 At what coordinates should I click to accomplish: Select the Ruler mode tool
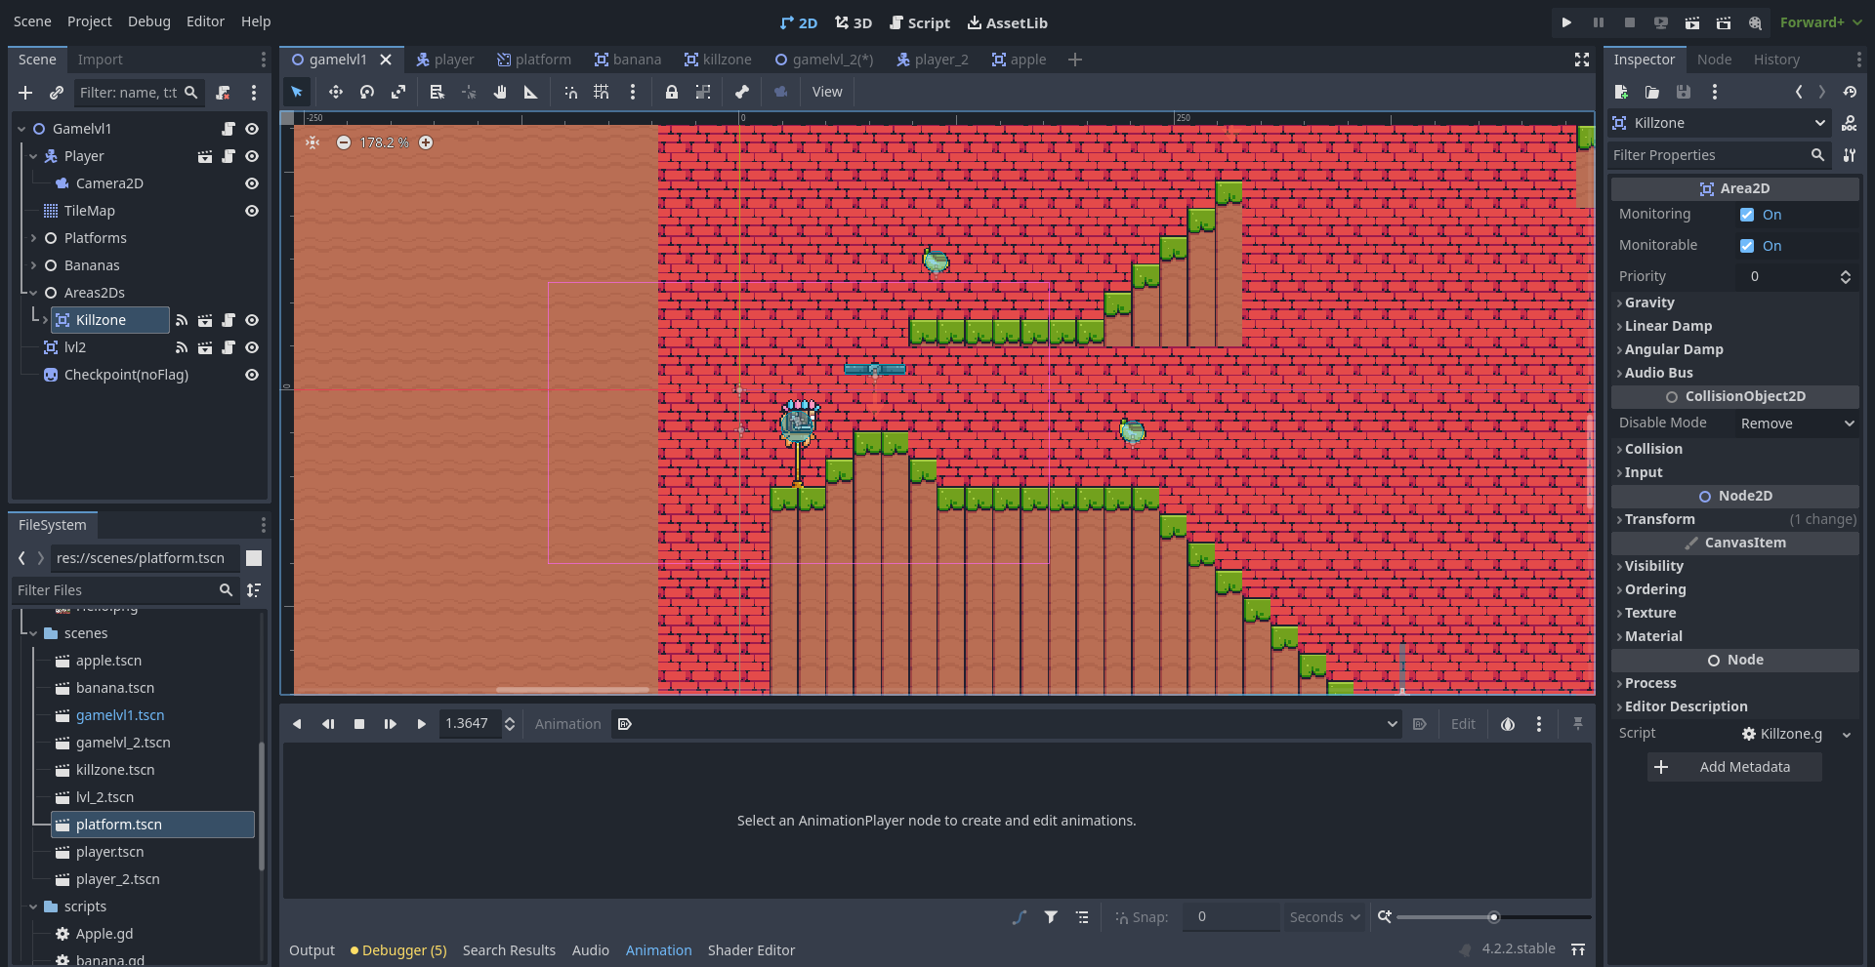click(531, 92)
